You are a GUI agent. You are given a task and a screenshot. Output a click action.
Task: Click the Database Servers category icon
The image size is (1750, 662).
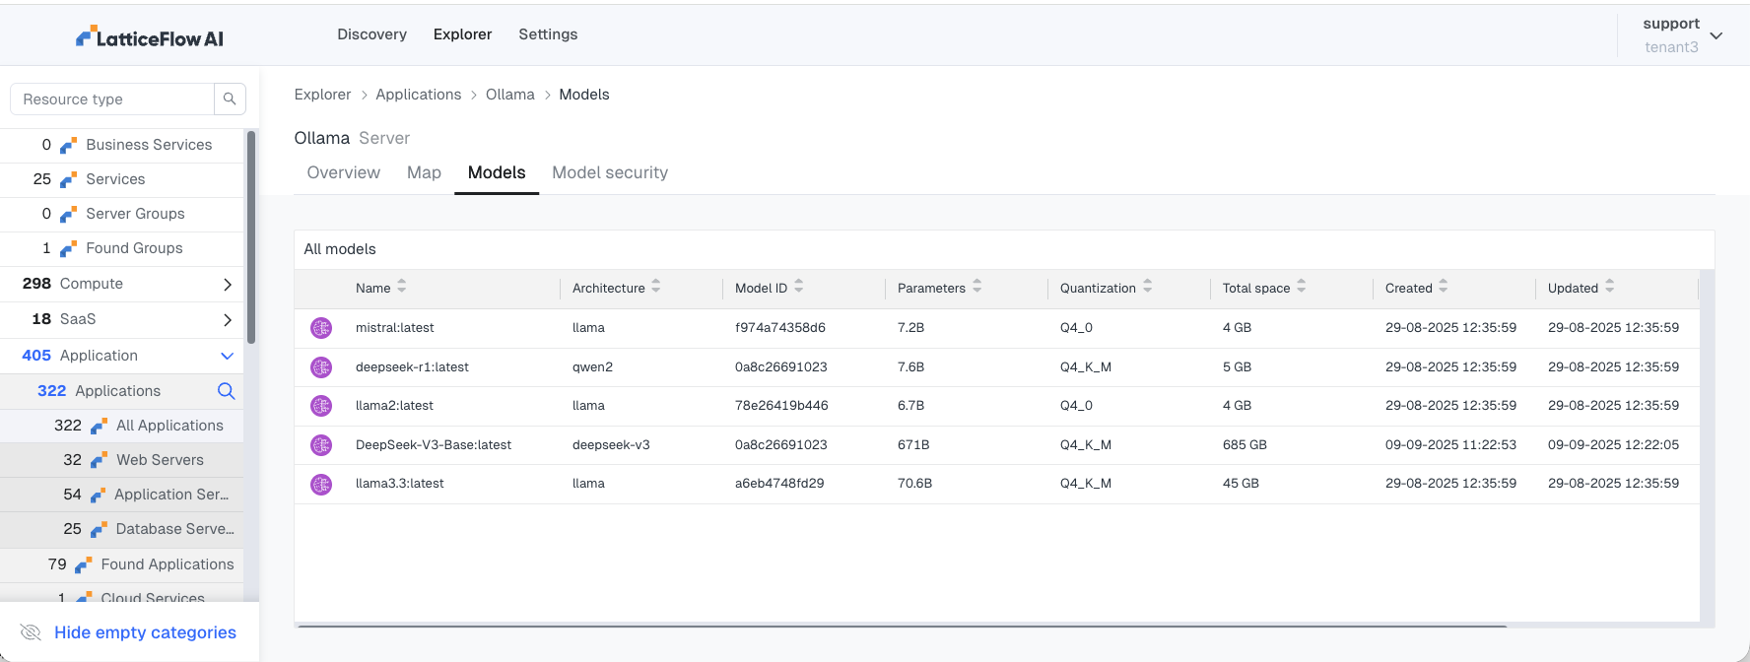(99, 530)
